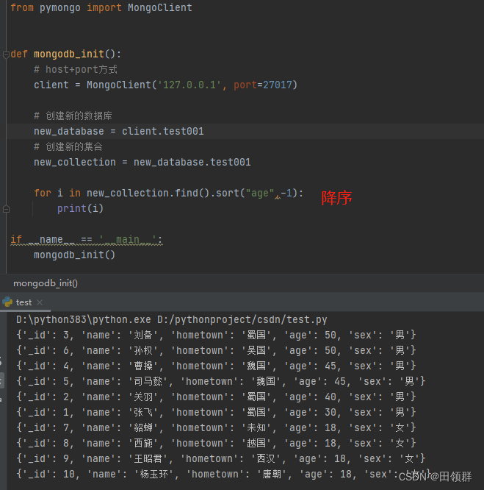Click the red 降序 annotation text
The image size is (484, 490).
[336, 198]
